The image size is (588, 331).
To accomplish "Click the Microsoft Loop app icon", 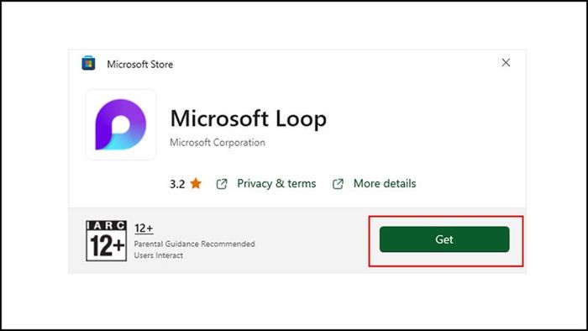I will click(121, 124).
